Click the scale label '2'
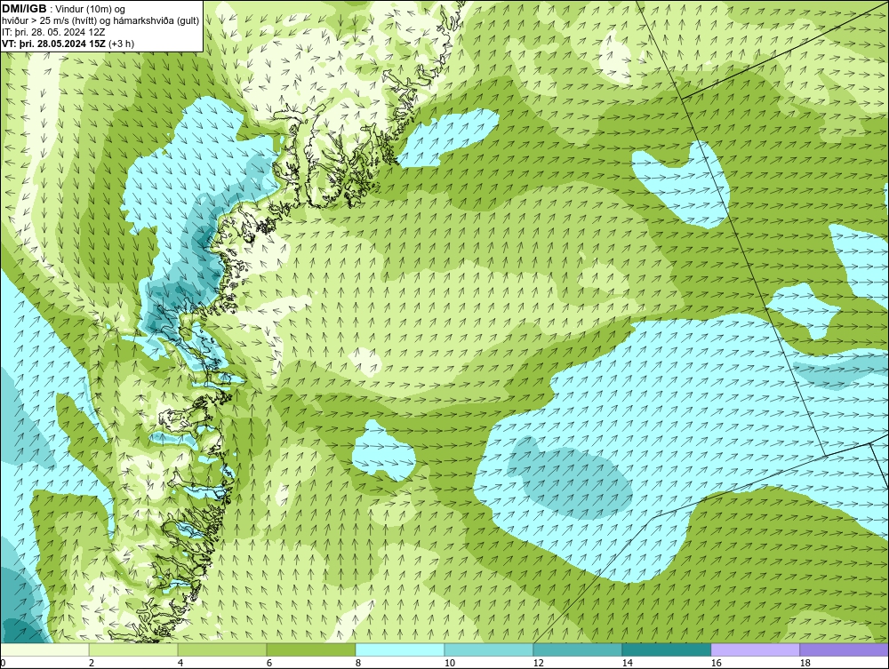Image resolution: width=889 pixels, height=669 pixels. pos(92,663)
